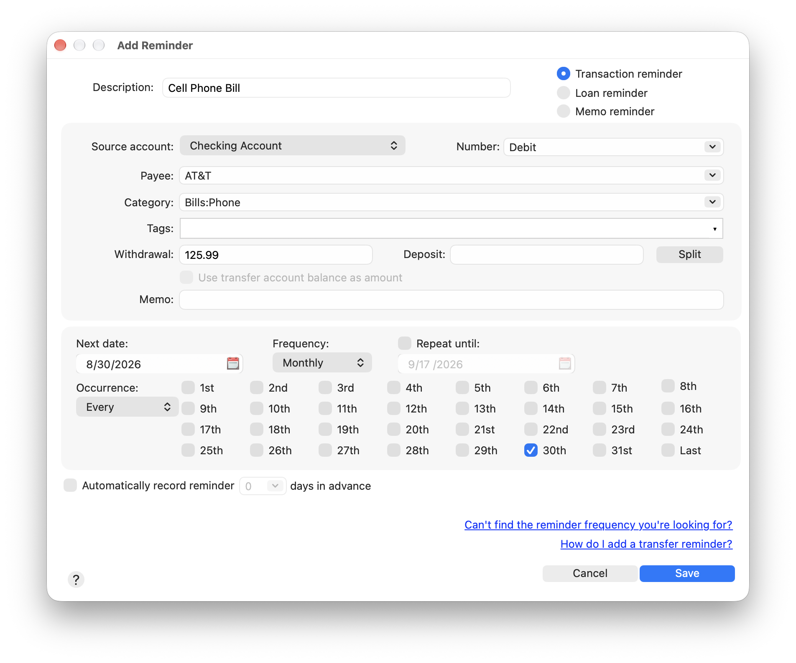Open the Frequency Monthly popup
Image resolution: width=796 pixels, height=663 pixels.
322,362
